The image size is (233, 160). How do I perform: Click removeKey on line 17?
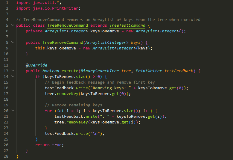pos(68,93)
